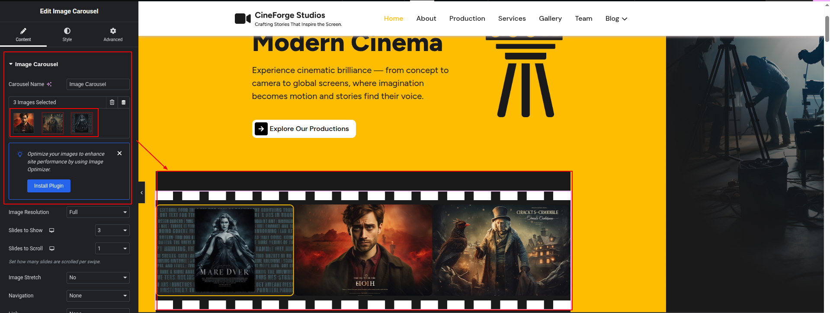This screenshot has width=830, height=313.
Task: Click the Carousel Name text field
Action: [98, 84]
